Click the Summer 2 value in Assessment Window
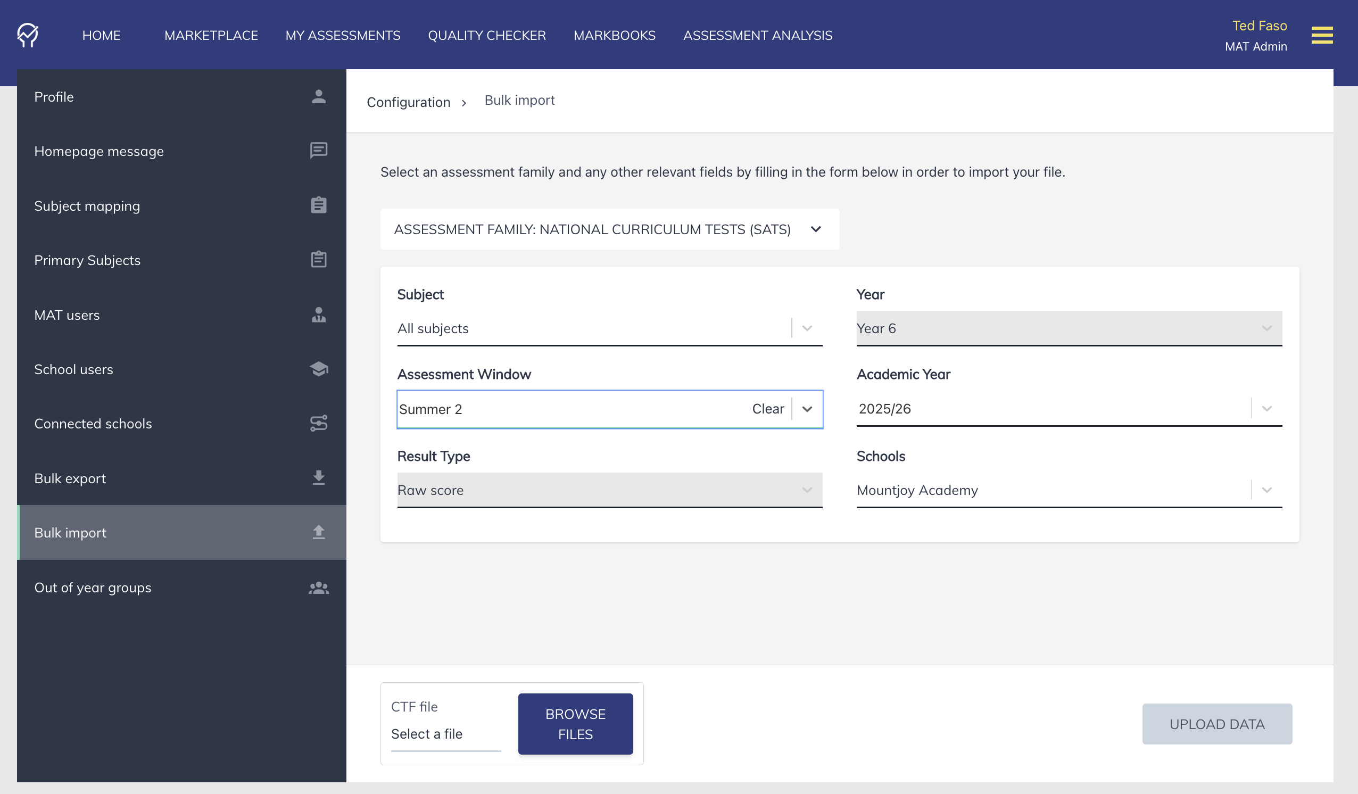Screen dimensions: 1358x794 pos(430,409)
